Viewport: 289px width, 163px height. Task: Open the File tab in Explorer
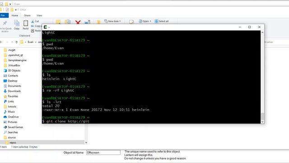[3, 15]
